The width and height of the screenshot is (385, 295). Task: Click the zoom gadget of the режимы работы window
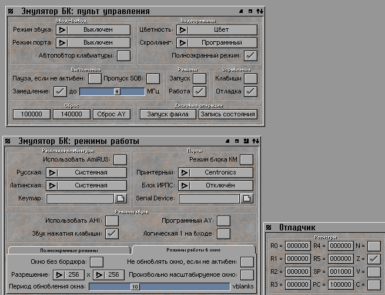coord(237,141)
